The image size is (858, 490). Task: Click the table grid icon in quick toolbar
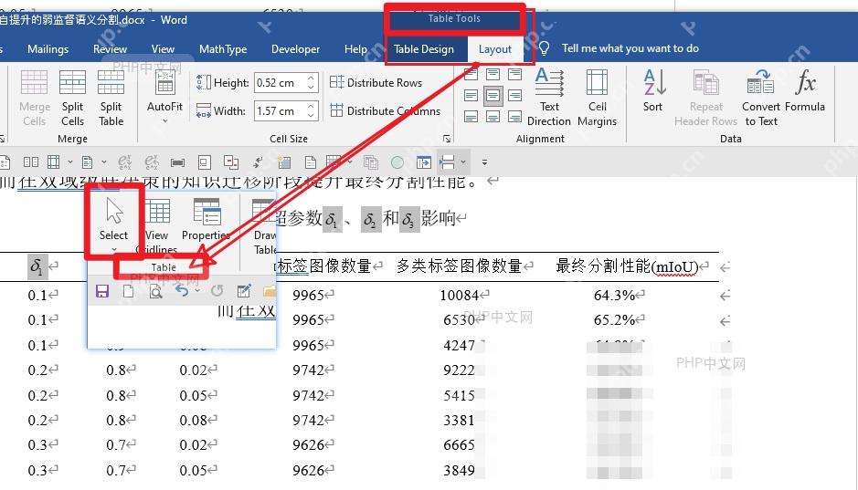point(53,162)
